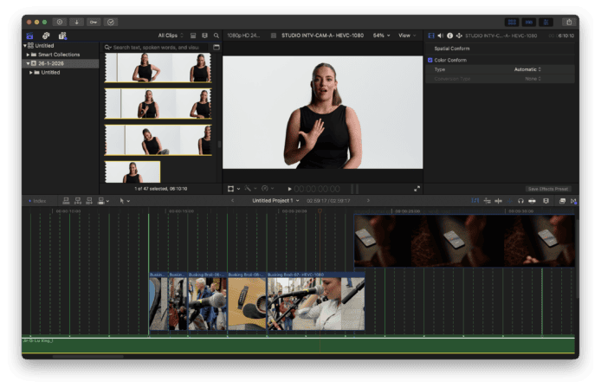Type in the clip search field
The width and height of the screenshot is (601, 388).
pos(156,48)
